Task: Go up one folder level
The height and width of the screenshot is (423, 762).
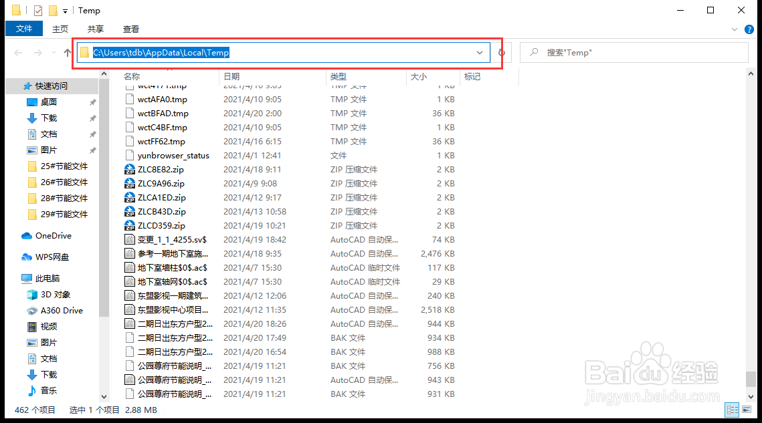Action: (67, 52)
